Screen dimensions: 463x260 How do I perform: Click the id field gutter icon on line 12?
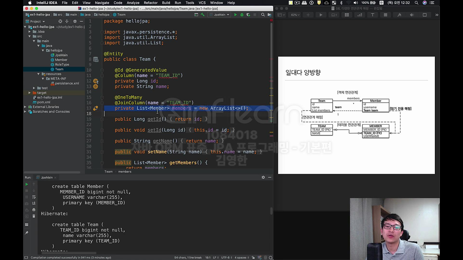tap(95, 81)
